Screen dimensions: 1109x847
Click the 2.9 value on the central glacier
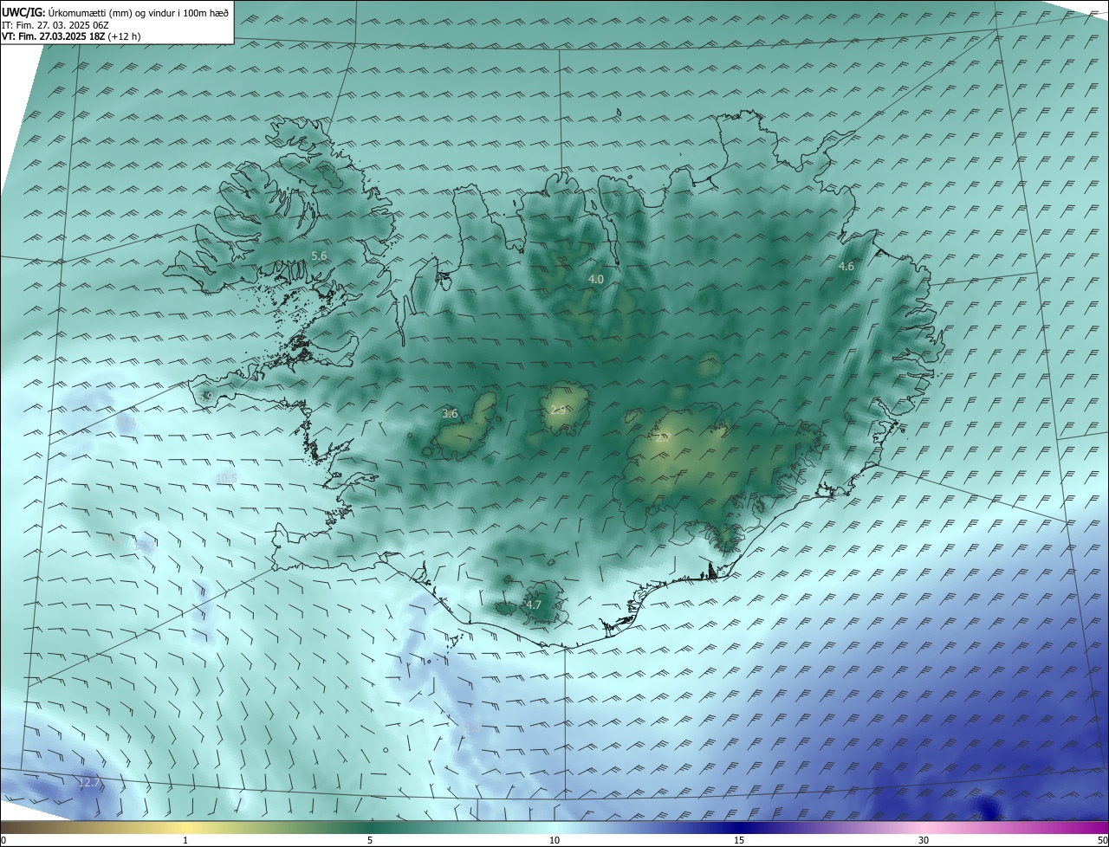(x=558, y=410)
